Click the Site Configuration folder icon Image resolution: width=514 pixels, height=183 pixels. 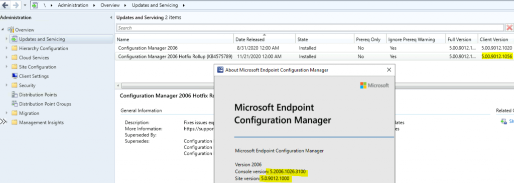pyautogui.click(x=14, y=66)
